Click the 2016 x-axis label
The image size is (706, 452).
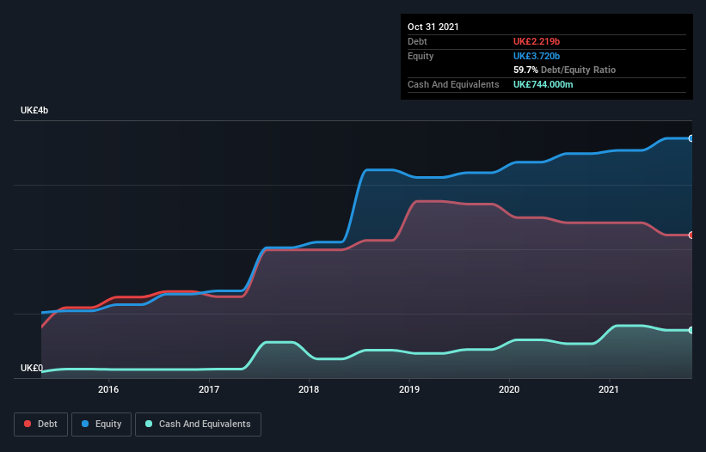click(108, 389)
